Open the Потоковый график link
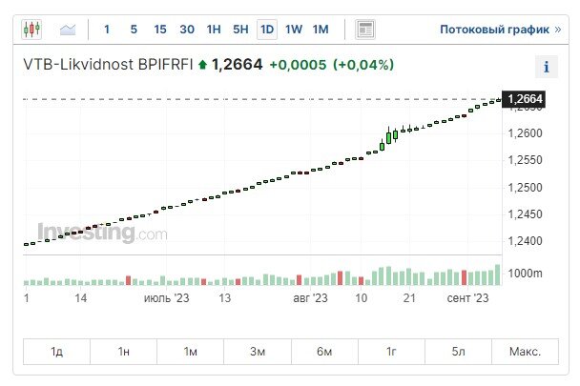Screen dimensions: 580x386 point(500,30)
